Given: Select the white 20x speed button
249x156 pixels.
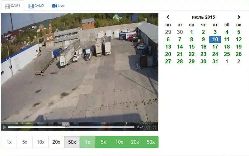Looking at the screenshot, I should point(56,142).
